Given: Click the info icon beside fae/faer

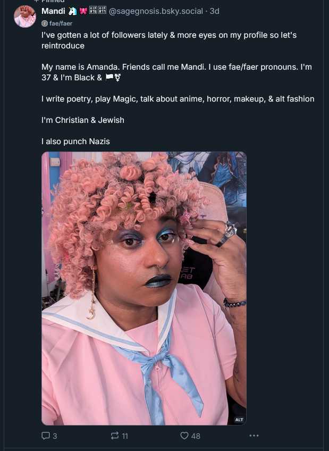Looking at the screenshot, I should pyautogui.click(x=45, y=23).
